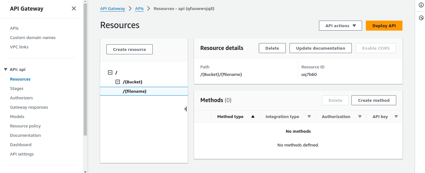The height and width of the screenshot is (173, 425).
Task: Follow the APIs breadcrumb link
Action: tap(139, 8)
